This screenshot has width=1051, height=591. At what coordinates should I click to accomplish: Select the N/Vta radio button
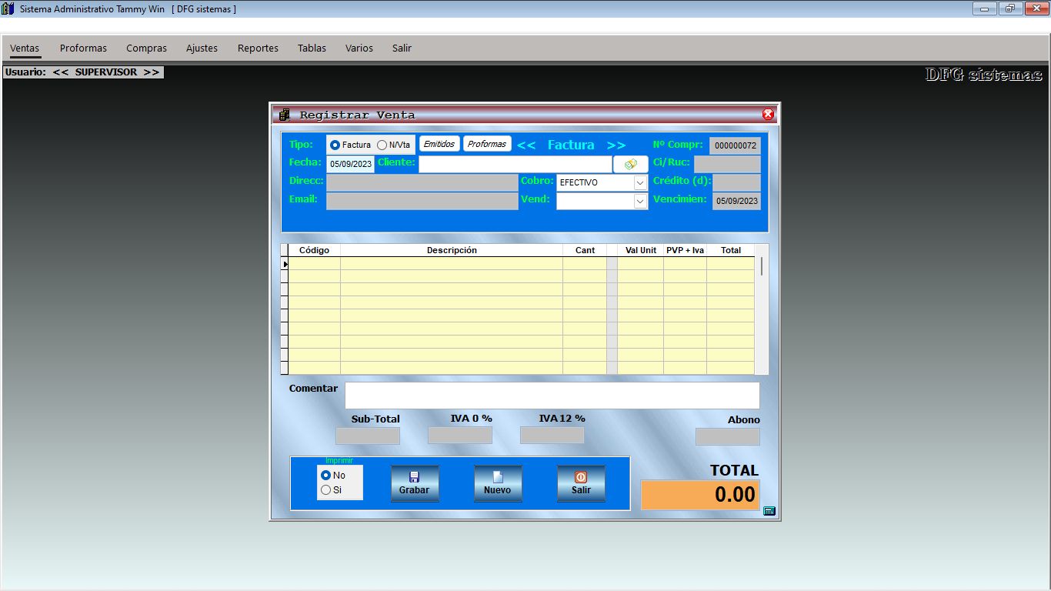[382, 145]
